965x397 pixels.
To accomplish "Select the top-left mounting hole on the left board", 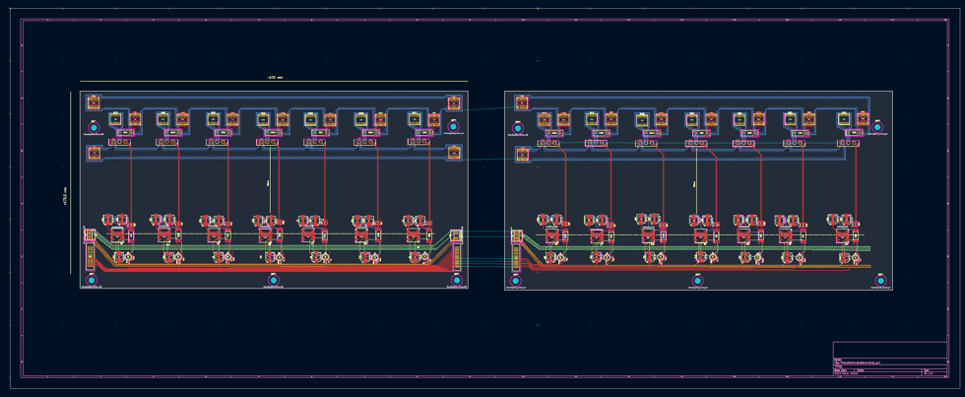I will (x=94, y=127).
